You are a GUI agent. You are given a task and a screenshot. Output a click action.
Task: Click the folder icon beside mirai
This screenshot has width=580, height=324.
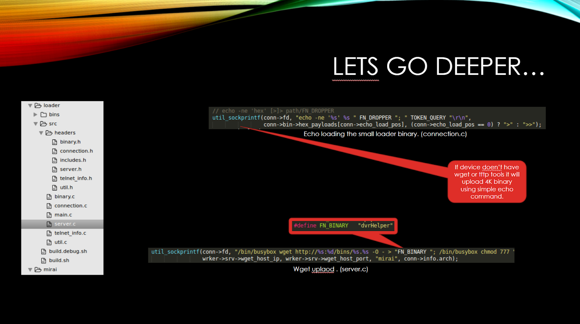coord(38,269)
